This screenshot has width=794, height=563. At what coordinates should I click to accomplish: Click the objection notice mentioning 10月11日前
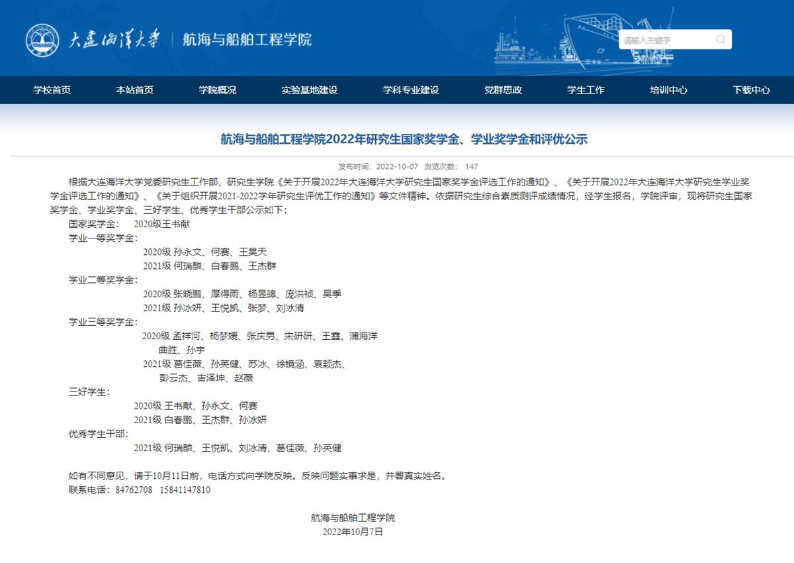257,476
